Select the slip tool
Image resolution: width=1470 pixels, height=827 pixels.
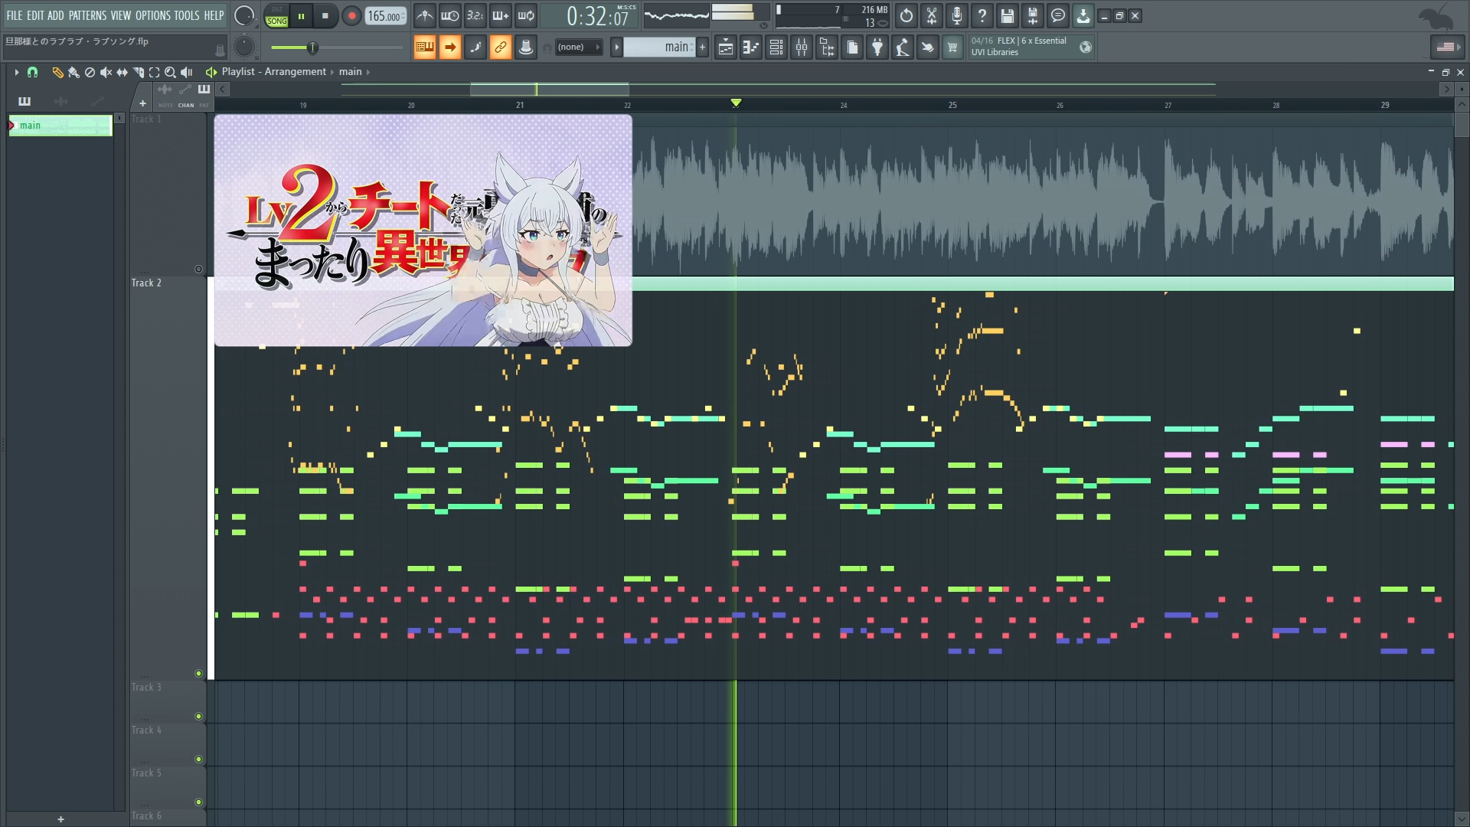(x=122, y=72)
